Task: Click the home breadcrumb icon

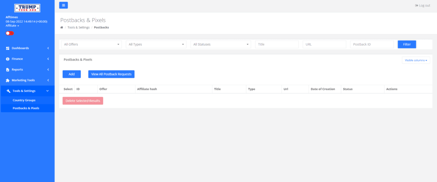Action: pyautogui.click(x=61, y=28)
